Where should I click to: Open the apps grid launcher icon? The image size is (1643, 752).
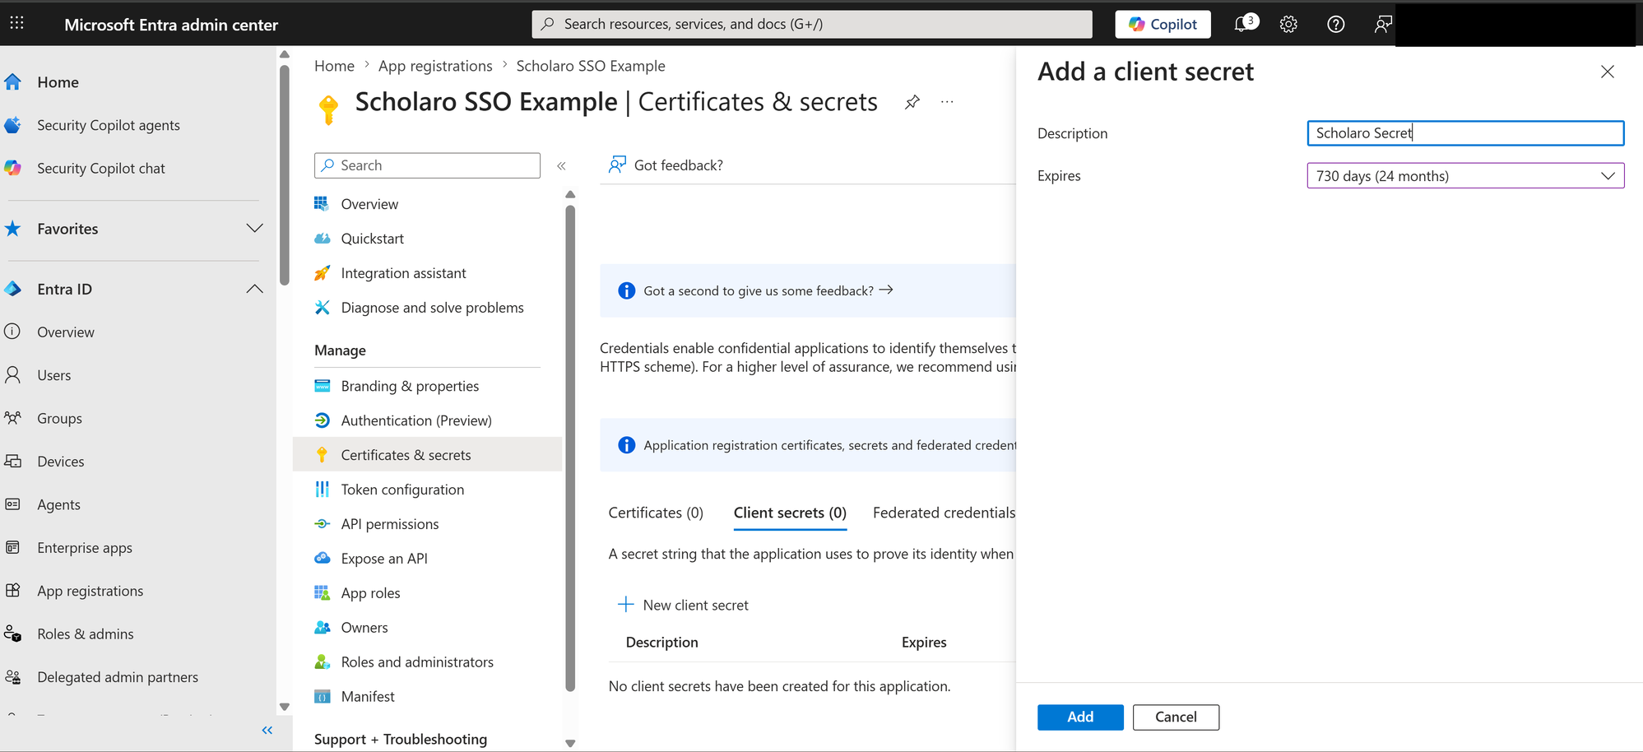16,24
